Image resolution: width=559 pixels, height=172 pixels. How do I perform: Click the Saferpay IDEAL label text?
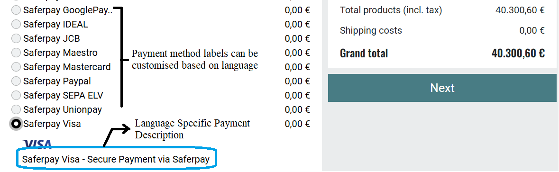pos(55,24)
